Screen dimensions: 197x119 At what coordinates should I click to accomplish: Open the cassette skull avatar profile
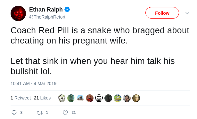click(x=99, y=98)
